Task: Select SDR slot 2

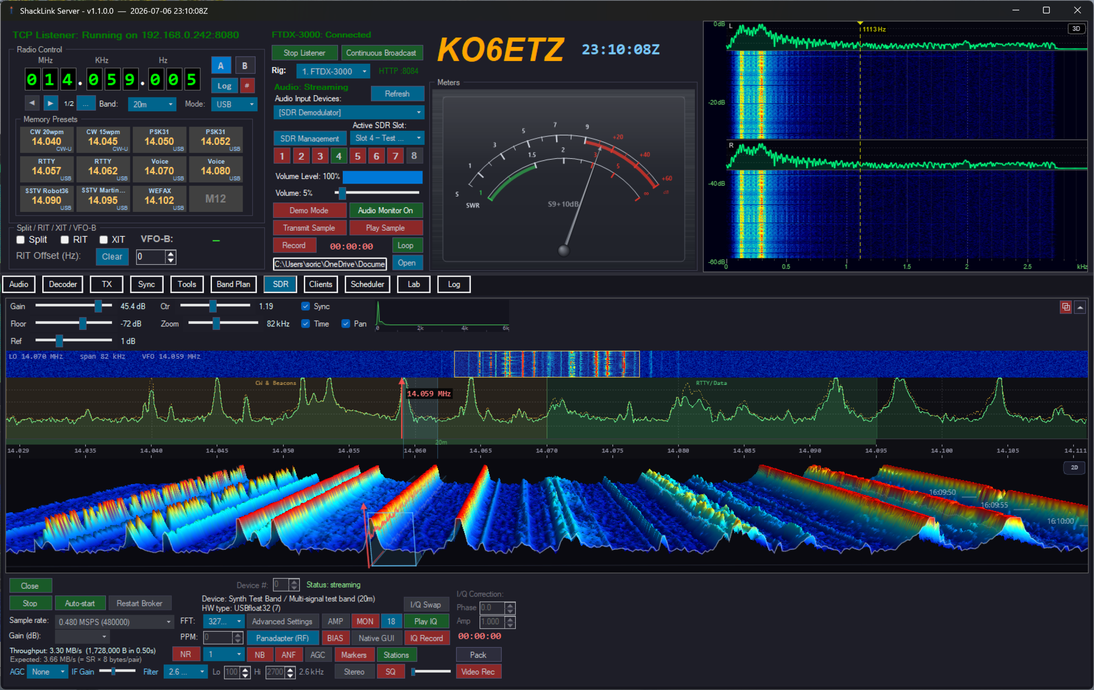Action: (x=301, y=156)
